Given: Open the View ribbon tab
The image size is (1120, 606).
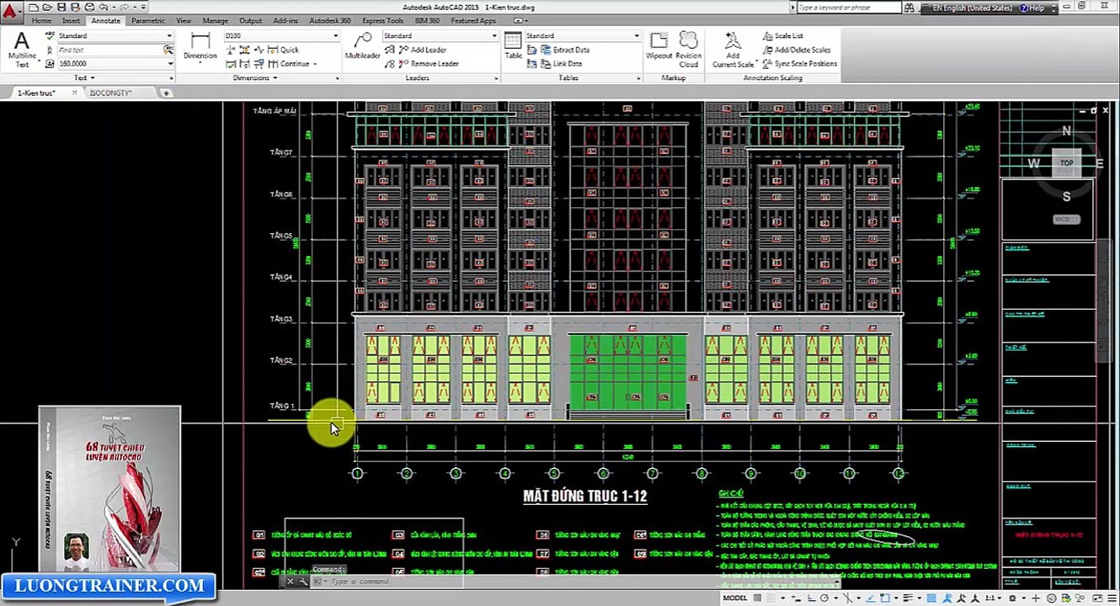Looking at the screenshot, I should pyautogui.click(x=184, y=20).
